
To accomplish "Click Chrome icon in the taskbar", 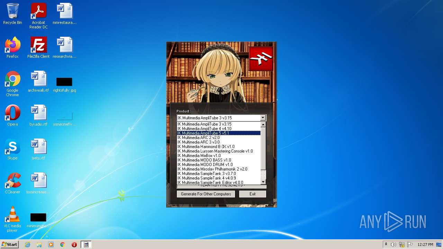I will (63, 245).
